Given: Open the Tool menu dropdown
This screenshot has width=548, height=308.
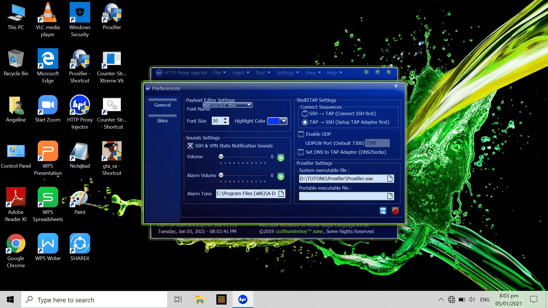Looking at the screenshot, I should pos(263,73).
